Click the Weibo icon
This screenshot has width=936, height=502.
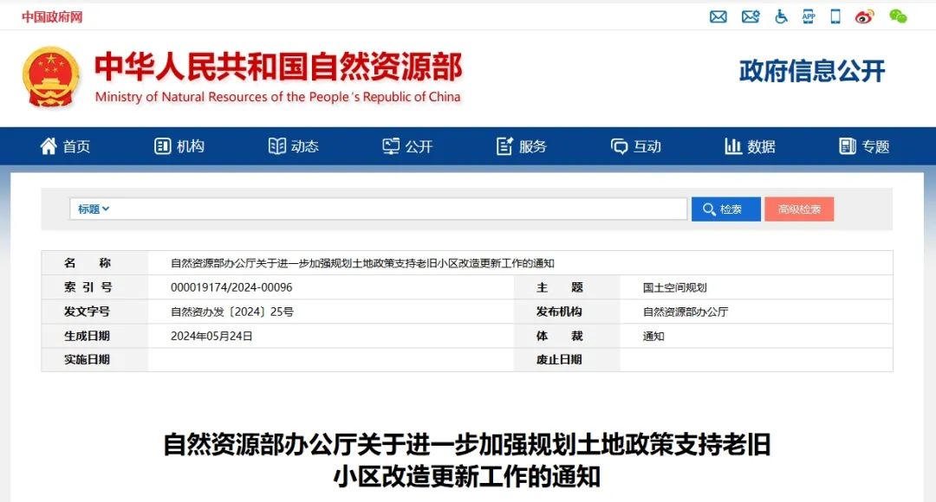pos(864,16)
